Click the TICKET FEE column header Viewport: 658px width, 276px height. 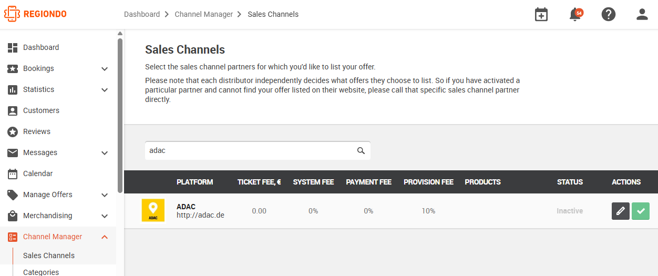click(259, 182)
